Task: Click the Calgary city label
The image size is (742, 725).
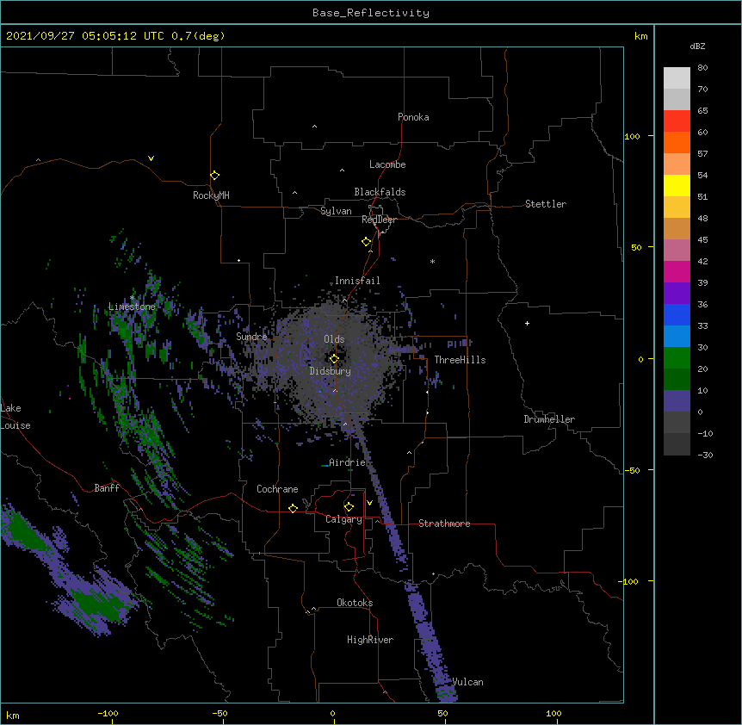Action: pyautogui.click(x=343, y=519)
